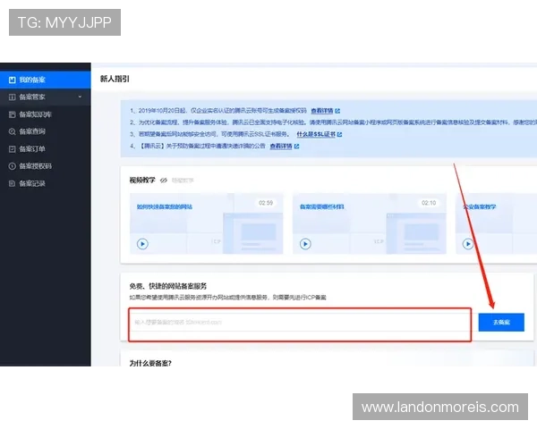Viewport: 537px width, 429px height.
Task: Open the 02:10 video card thumbnail
Action: (370, 223)
